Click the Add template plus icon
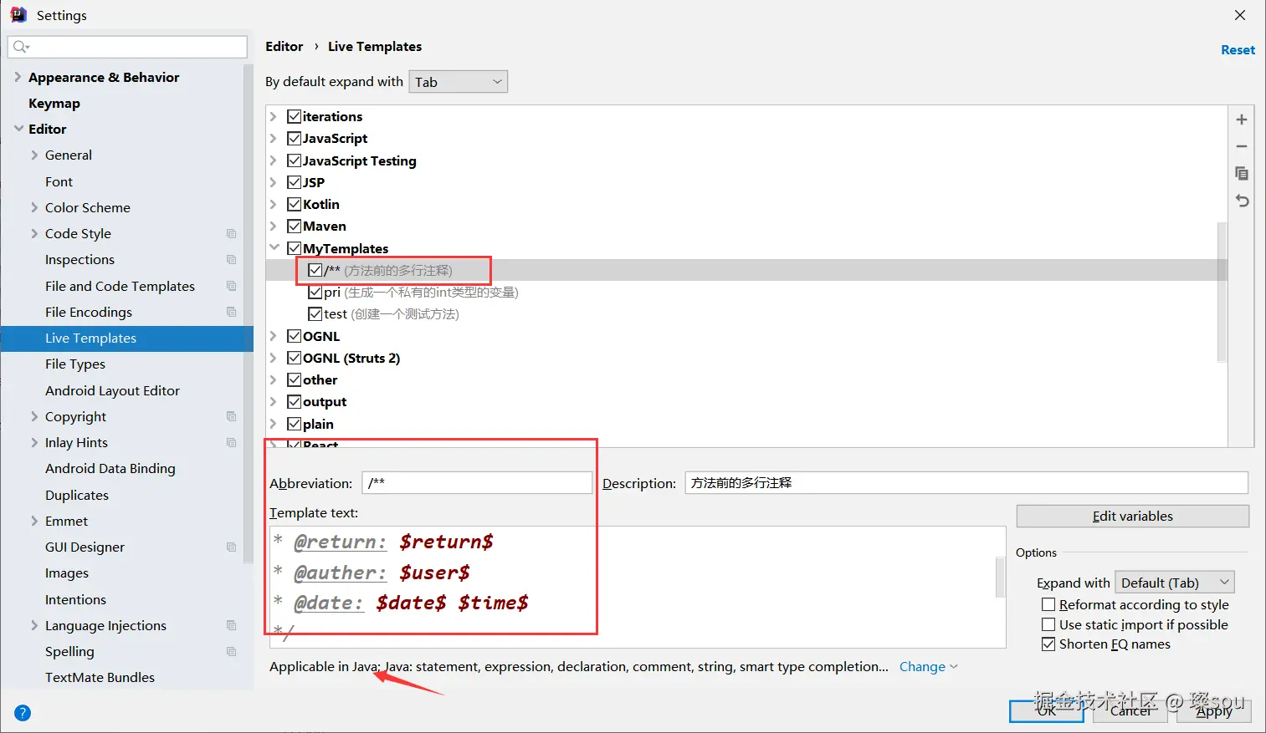1266x733 pixels. coord(1242,120)
